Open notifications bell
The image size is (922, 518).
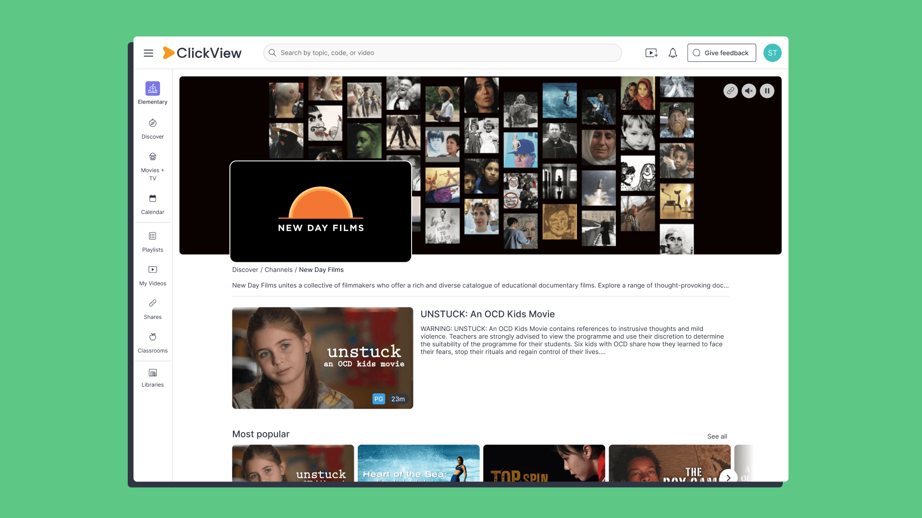pos(673,53)
